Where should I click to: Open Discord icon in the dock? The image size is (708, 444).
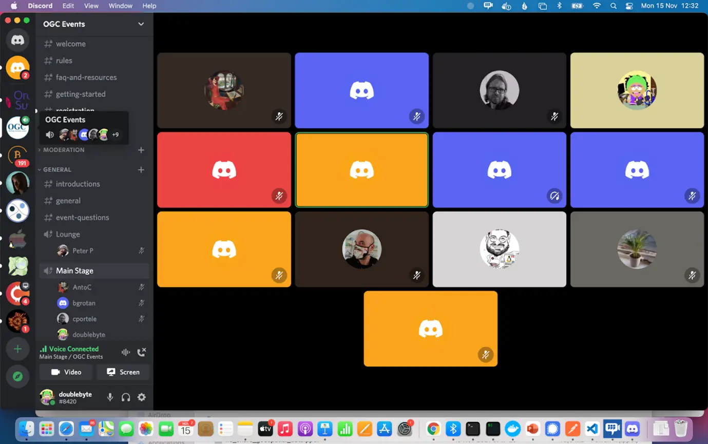[632, 429]
